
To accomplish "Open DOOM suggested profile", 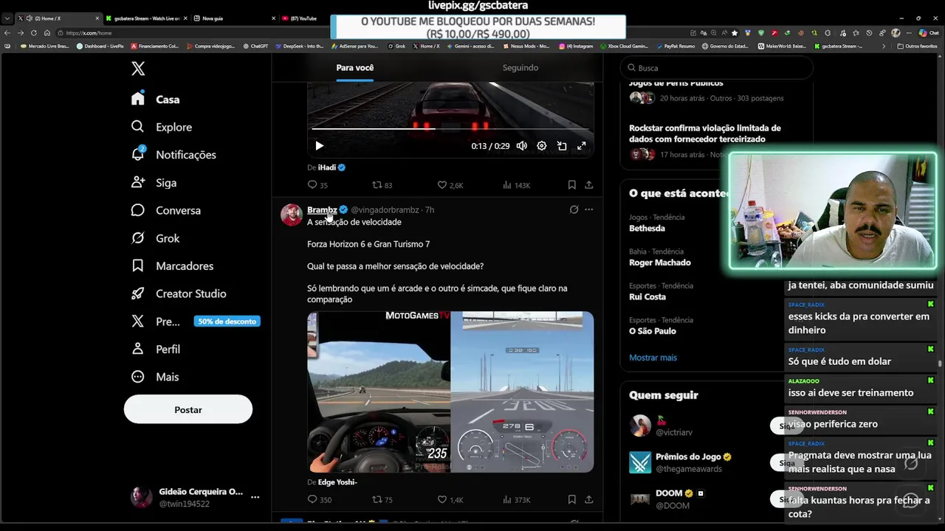I will coord(669,493).
